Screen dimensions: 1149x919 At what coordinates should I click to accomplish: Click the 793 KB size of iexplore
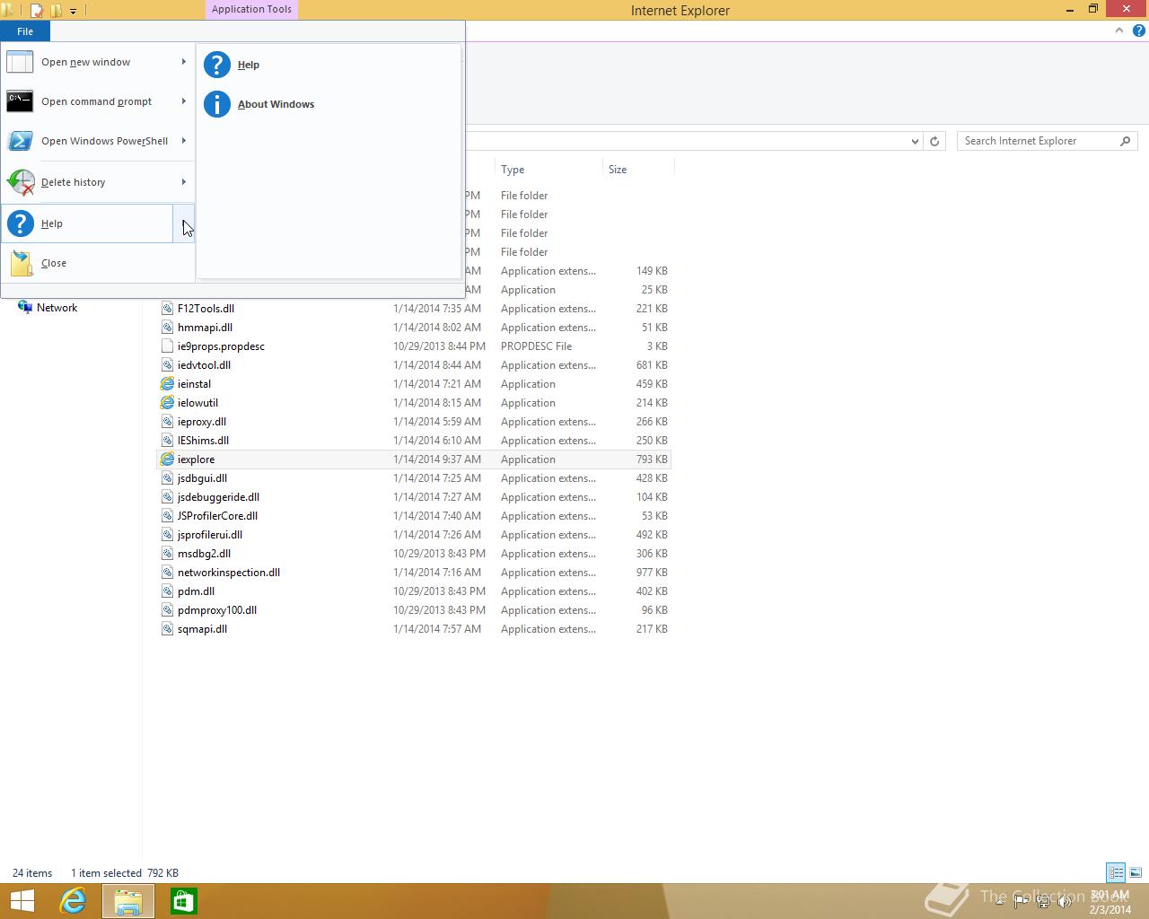pos(652,459)
